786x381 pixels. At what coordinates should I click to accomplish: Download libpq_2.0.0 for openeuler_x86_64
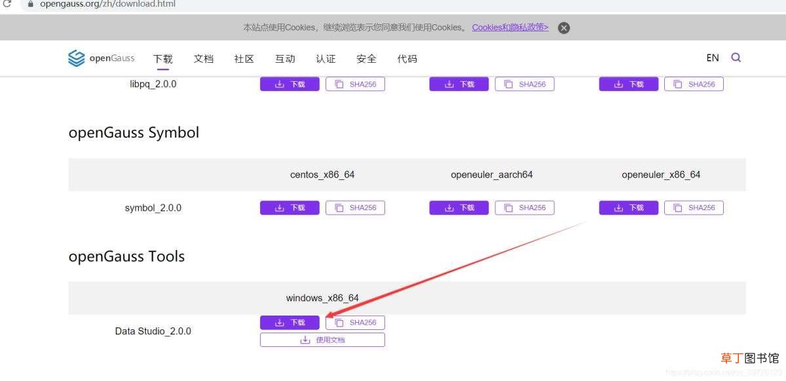tap(629, 84)
